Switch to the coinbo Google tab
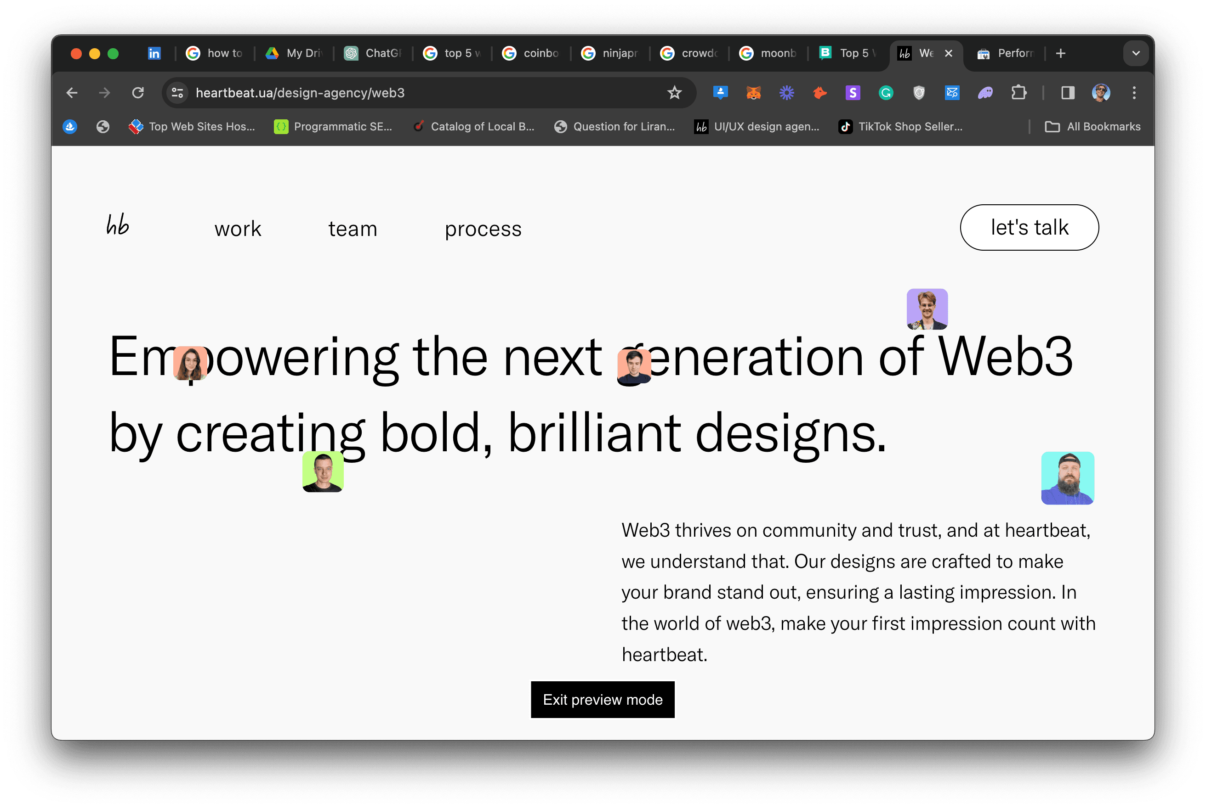The image size is (1206, 808). pyautogui.click(x=531, y=53)
